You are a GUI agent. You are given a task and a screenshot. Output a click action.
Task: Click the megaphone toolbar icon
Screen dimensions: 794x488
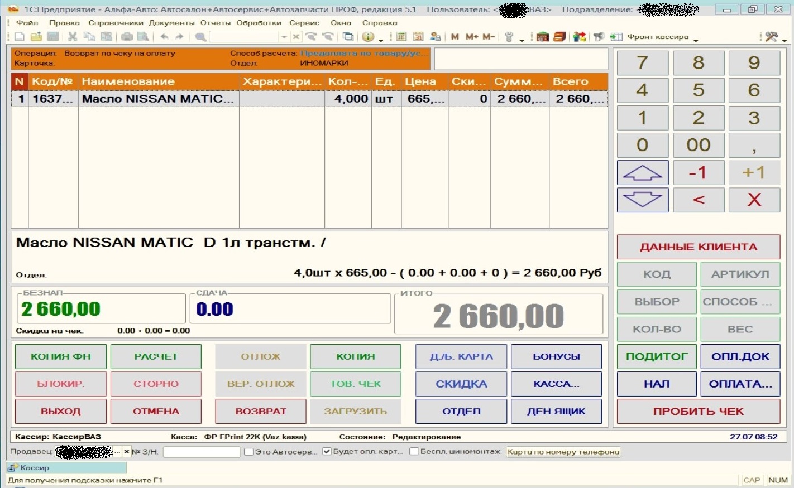[599, 37]
